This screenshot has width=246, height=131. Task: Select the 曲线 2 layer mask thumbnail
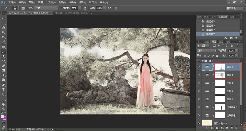coord(220,75)
